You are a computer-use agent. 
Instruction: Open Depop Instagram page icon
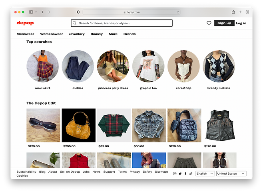point(175,173)
